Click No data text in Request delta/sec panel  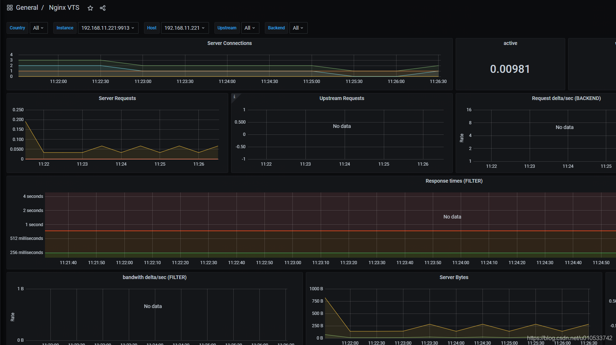point(564,127)
